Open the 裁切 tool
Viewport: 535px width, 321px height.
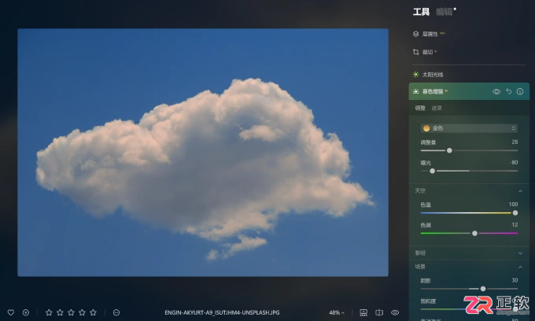[x=427, y=52]
